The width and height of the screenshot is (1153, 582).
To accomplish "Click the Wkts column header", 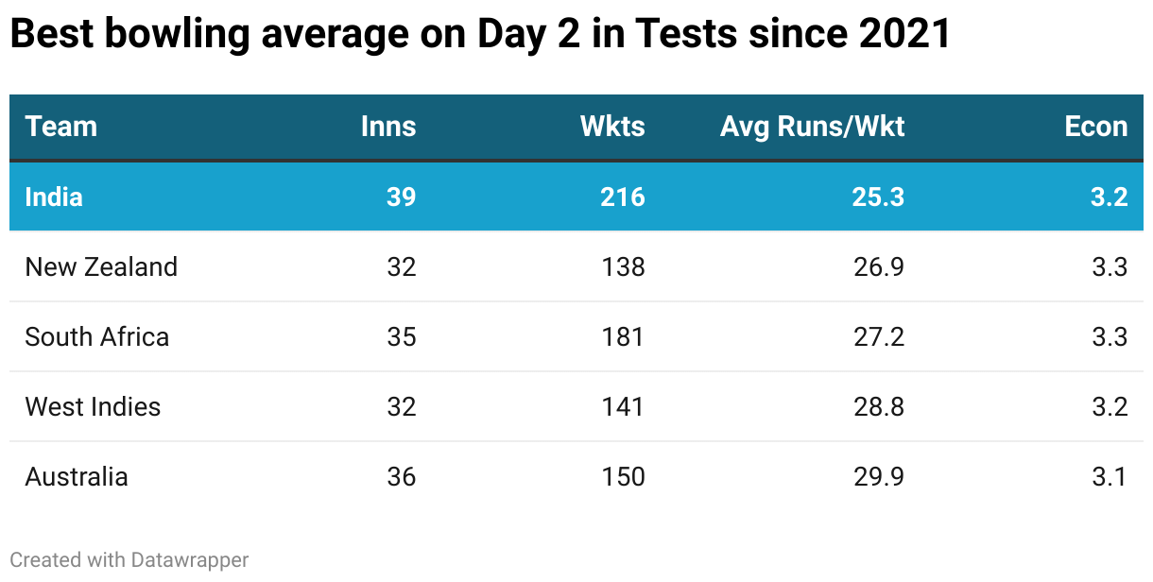I will tap(612, 127).
